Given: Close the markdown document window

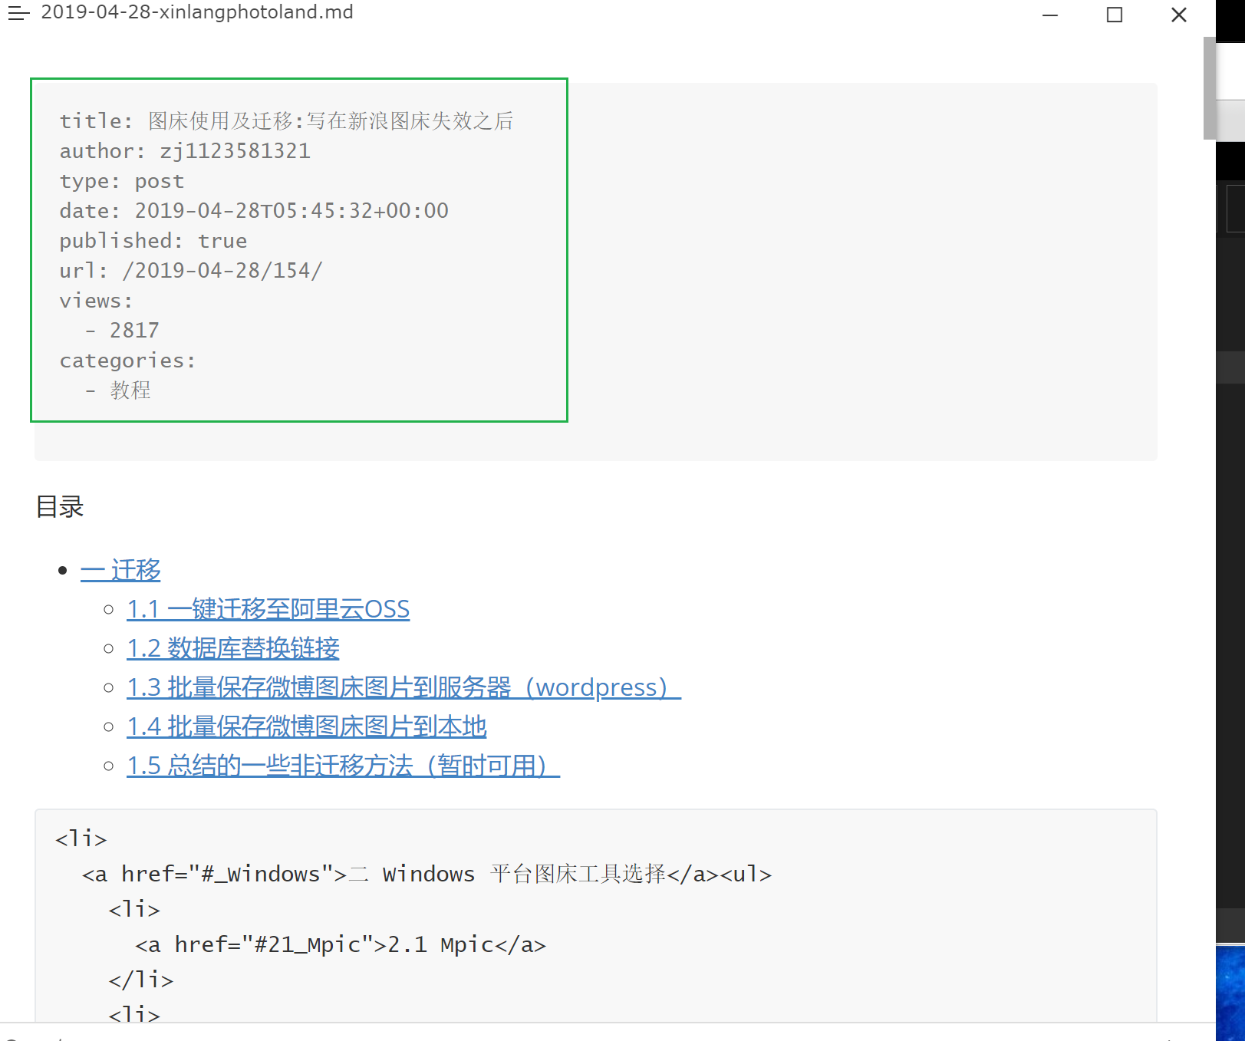Looking at the screenshot, I should (x=1179, y=15).
